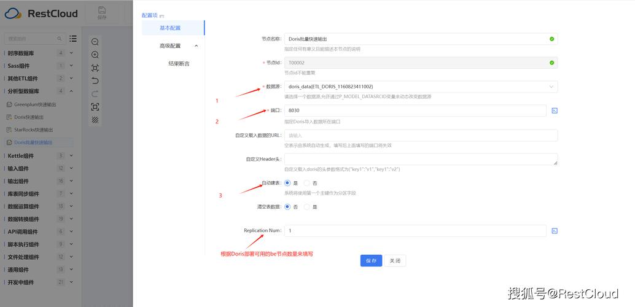Expand 输入组件 category
Viewport: 635px width, 307px height.
click(x=71, y=168)
